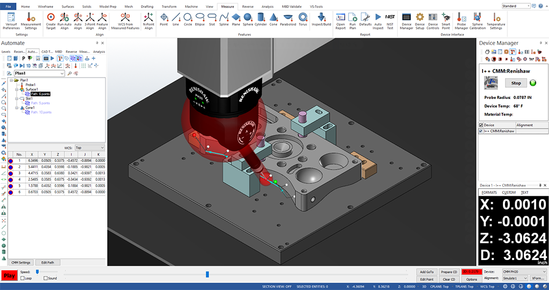Click the CMM Settings button
The height and width of the screenshot is (290, 549).
pos(21,262)
